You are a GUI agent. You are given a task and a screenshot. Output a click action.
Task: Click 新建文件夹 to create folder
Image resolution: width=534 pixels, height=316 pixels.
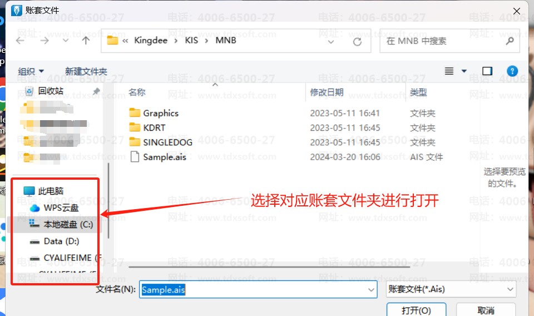click(86, 71)
